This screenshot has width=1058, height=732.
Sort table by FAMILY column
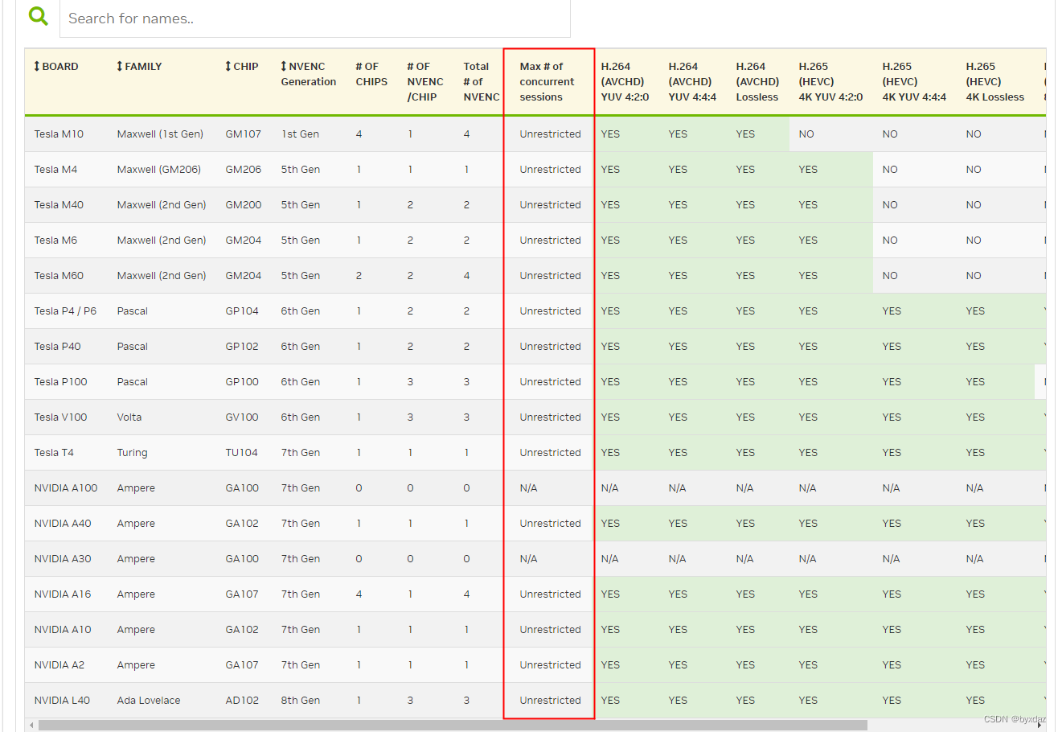[x=139, y=67]
